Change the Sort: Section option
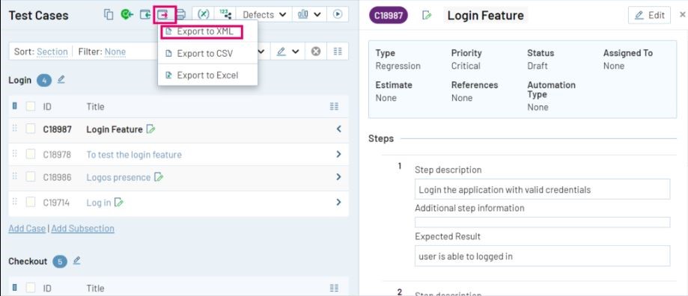The width and height of the screenshot is (688, 296). 52,52
